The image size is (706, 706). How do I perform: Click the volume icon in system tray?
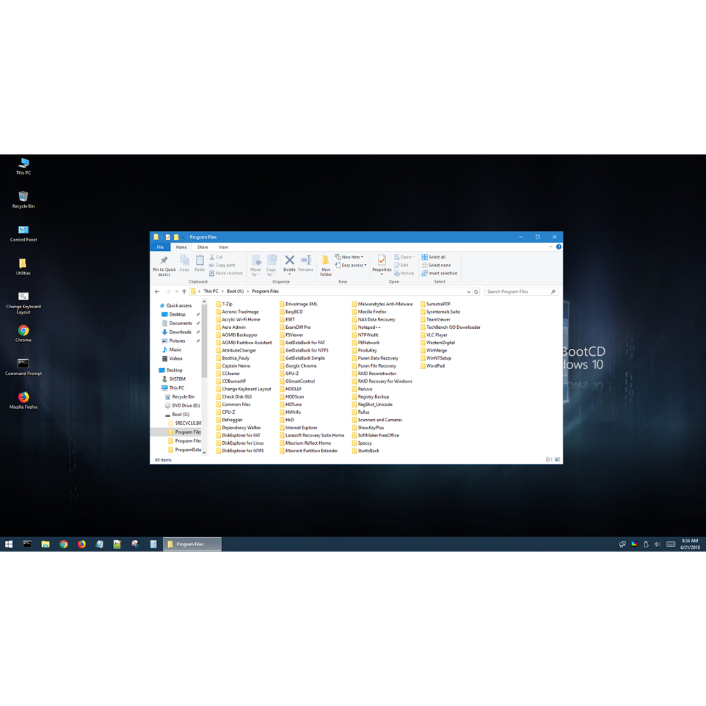pos(657,544)
